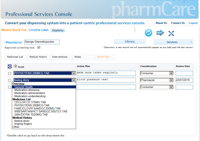Select FAMCICLOVIR SANDOZ 250MG TAB
Screen dimensions: 200x141
[44, 108]
